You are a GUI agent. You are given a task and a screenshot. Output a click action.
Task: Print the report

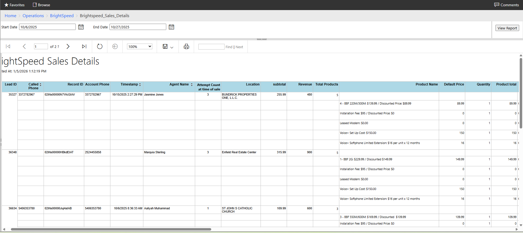click(x=186, y=47)
